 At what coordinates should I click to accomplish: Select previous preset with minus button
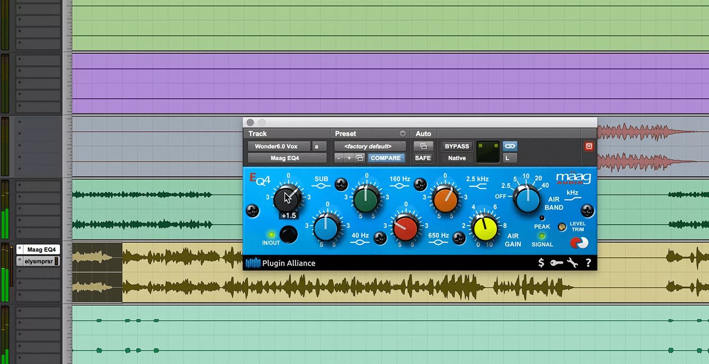coord(339,158)
